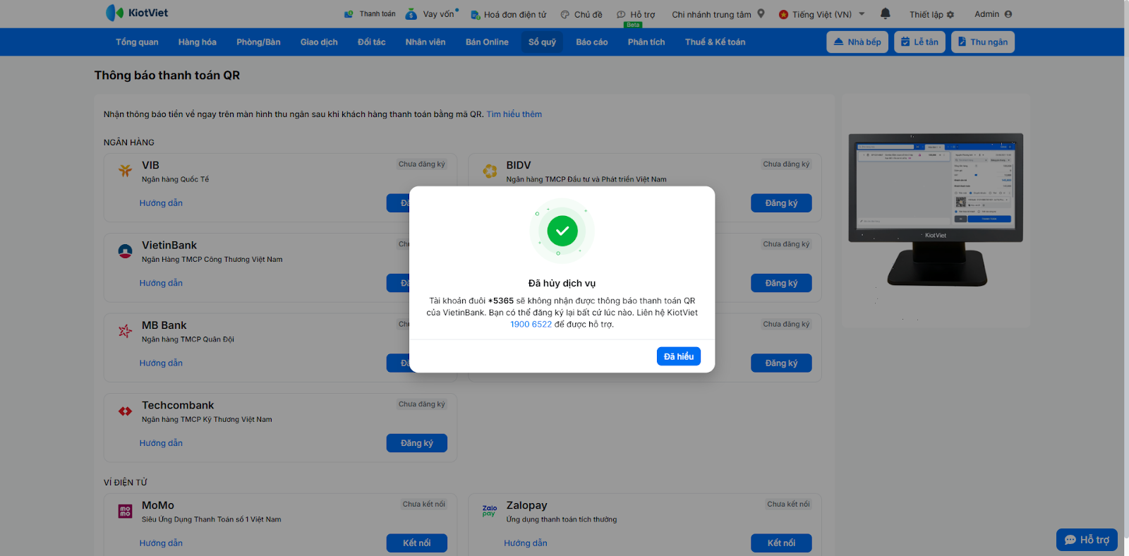Open the VietinBank Hướng dẫn guide
The height and width of the screenshot is (556, 1129).
coord(161,283)
